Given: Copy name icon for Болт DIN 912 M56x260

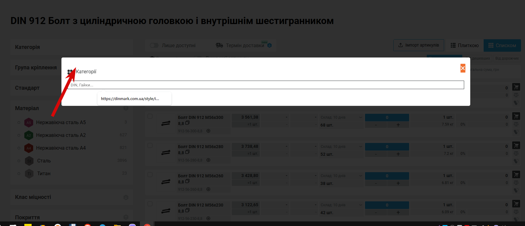Looking at the screenshot, I should pyautogui.click(x=187, y=181).
